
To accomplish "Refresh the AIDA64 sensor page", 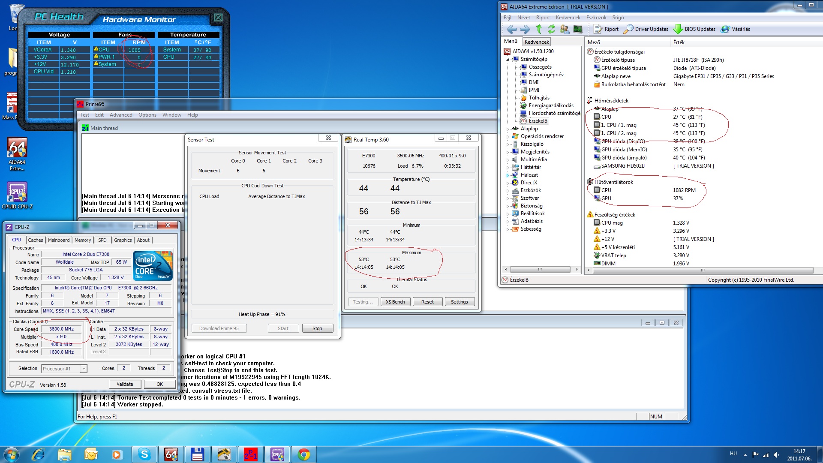I will coord(551,29).
